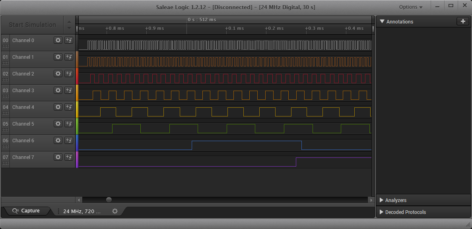Viewport: 472px width, 229px height.
Task: Expand the Decoded Protocols panel
Action: click(x=382, y=212)
